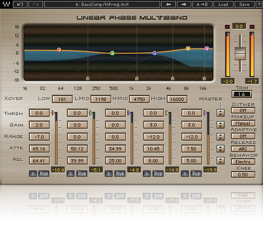Select the green low-mid band node on graph

(x=112, y=53)
